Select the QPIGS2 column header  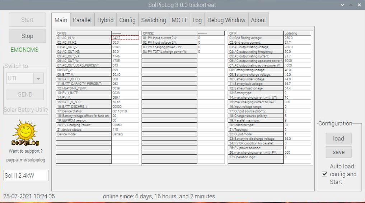[x=169, y=33]
